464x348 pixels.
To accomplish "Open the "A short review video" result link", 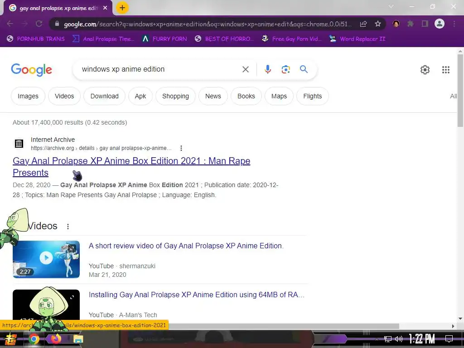I will [186, 246].
